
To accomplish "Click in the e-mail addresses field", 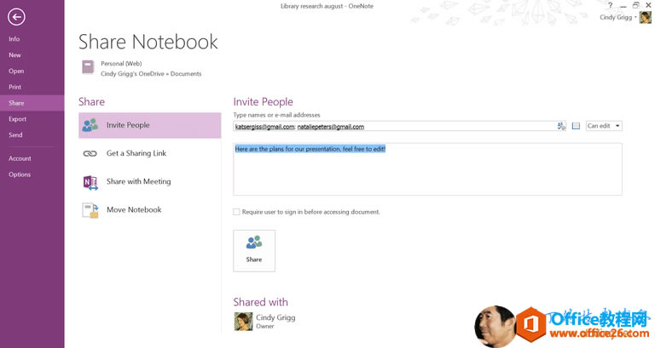I will coord(394,126).
